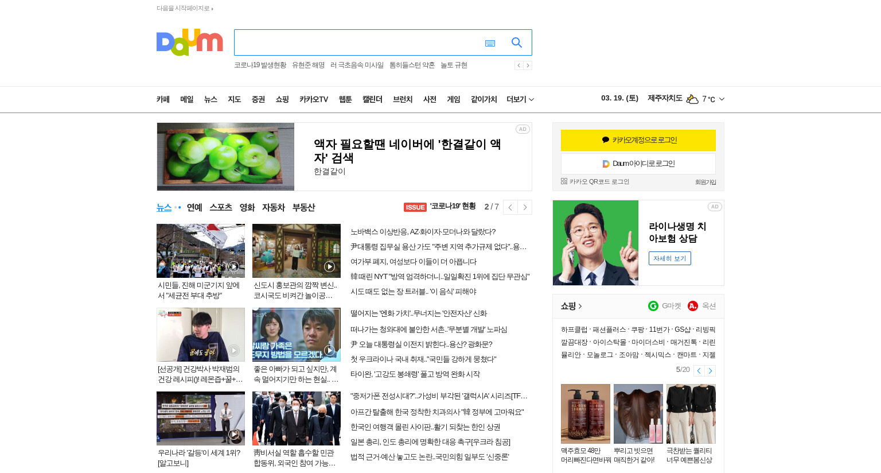Click trending keyword 놀토 규현
881x473 pixels.
(454, 65)
